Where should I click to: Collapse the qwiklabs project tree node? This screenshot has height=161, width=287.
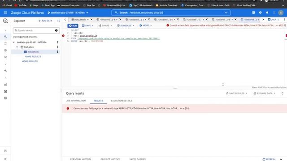click(x=13, y=42)
